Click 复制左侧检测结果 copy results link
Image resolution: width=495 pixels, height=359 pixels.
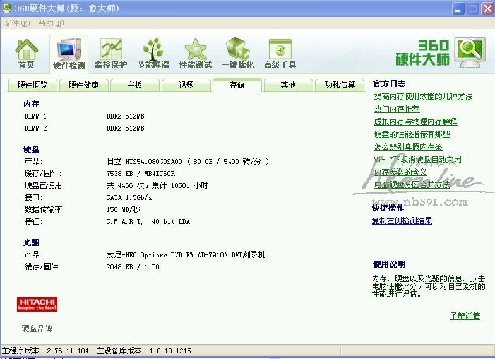(x=402, y=221)
